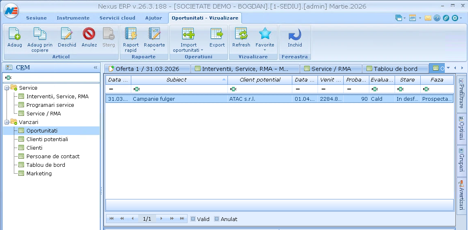468x230 pixels.
Task: Enable the Valid checkbox filter
Action: pos(193,219)
